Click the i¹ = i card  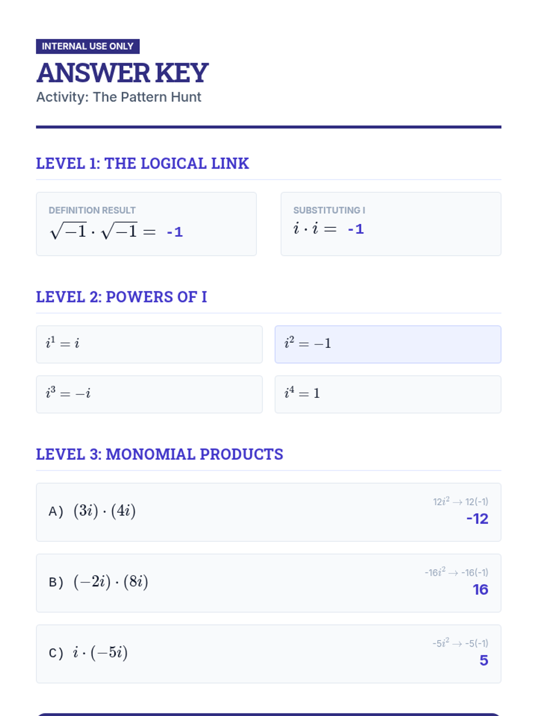149,344
